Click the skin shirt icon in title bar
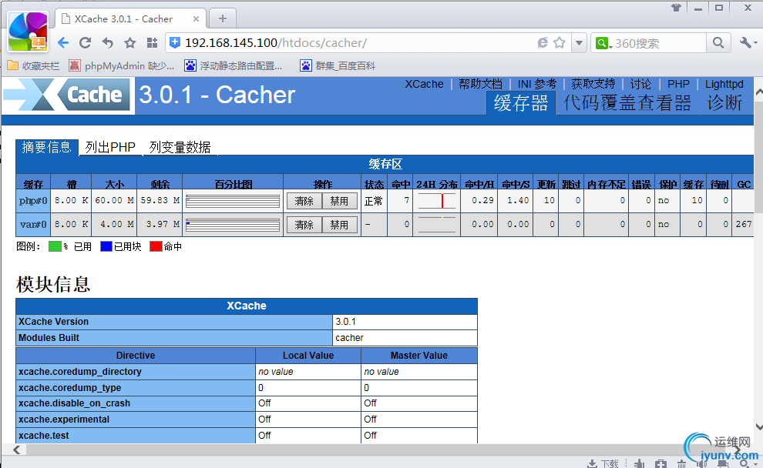The image size is (763, 468). point(676,7)
